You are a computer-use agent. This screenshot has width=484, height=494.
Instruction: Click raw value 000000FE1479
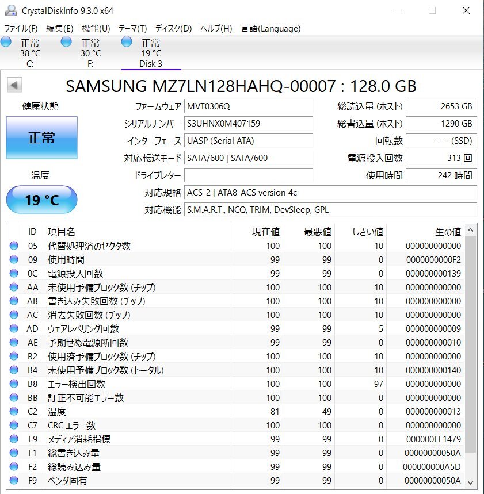click(x=433, y=439)
